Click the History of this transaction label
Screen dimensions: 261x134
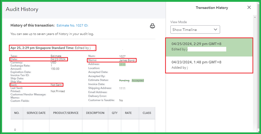32,26
